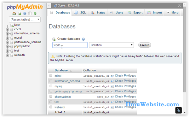189x117 pixels.
Task: Click the Home icon in the sidebar
Action: tap(14, 13)
